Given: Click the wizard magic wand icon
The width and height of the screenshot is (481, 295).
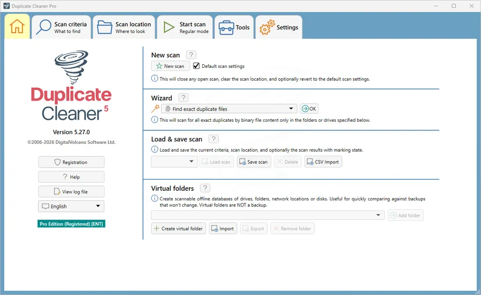Looking at the screenshot, I should [155, 109].
